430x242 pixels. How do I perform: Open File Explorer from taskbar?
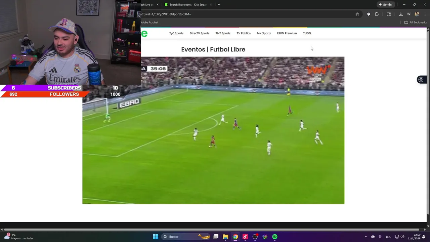click(x=225, y=237)
